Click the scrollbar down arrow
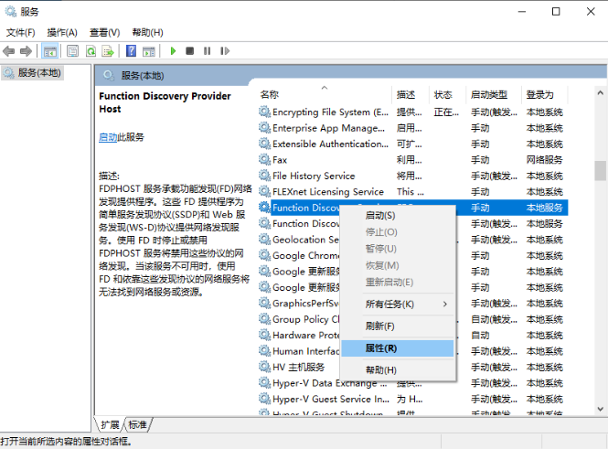This screenshot has height=449, width=608. 601,409
